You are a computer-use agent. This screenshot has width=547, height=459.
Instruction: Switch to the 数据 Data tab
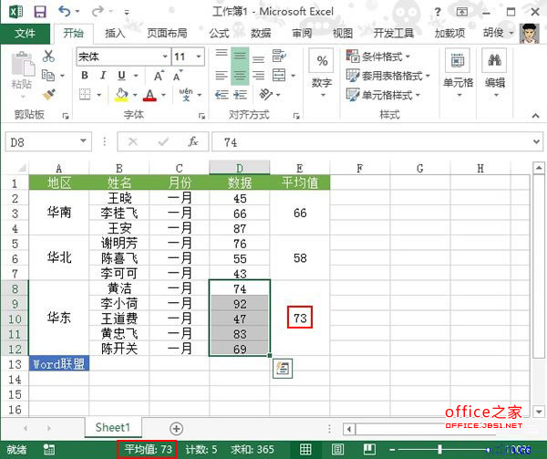(x=261, y=34)
